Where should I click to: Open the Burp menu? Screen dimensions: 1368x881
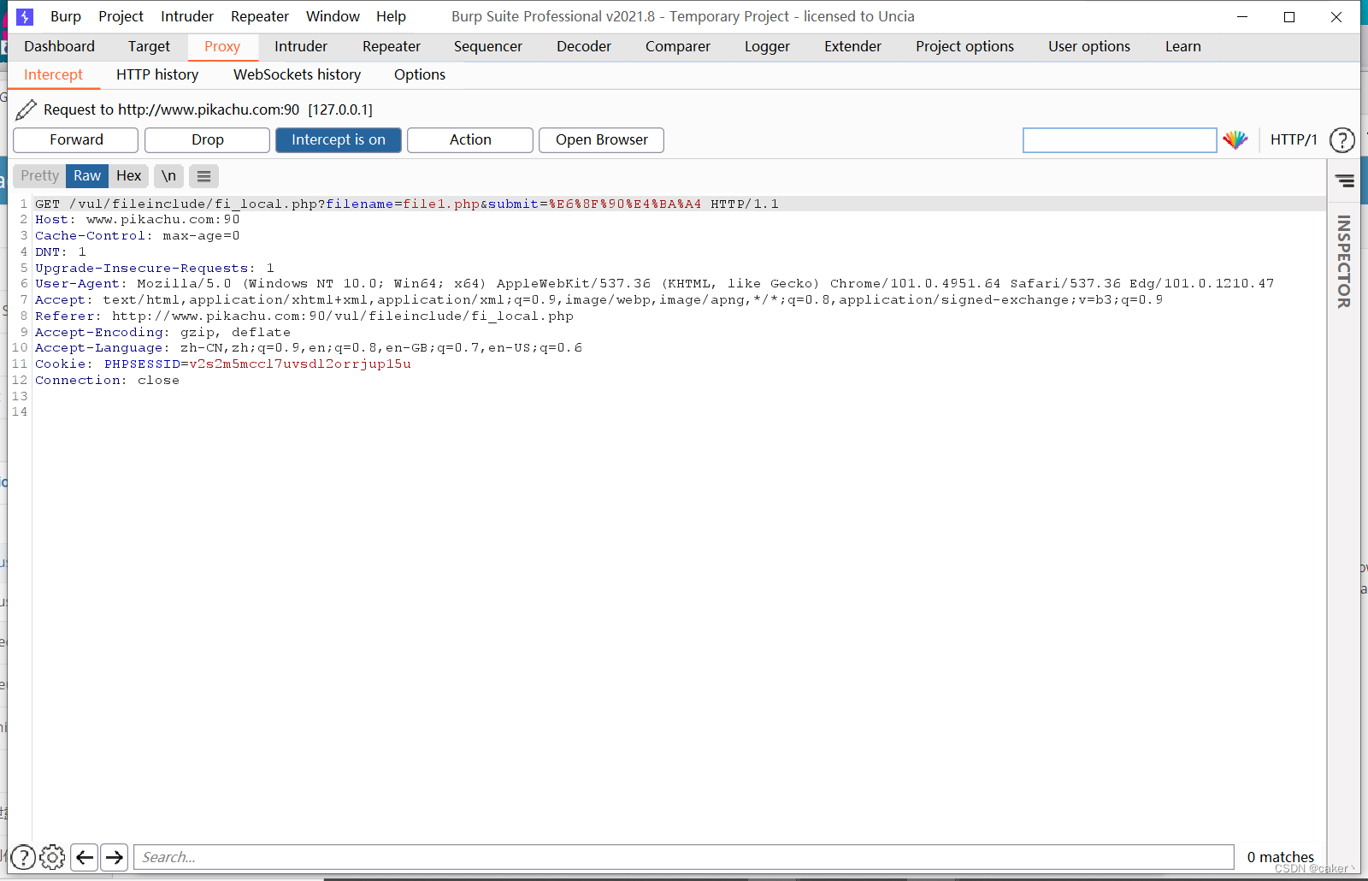(x=66, y=16)
